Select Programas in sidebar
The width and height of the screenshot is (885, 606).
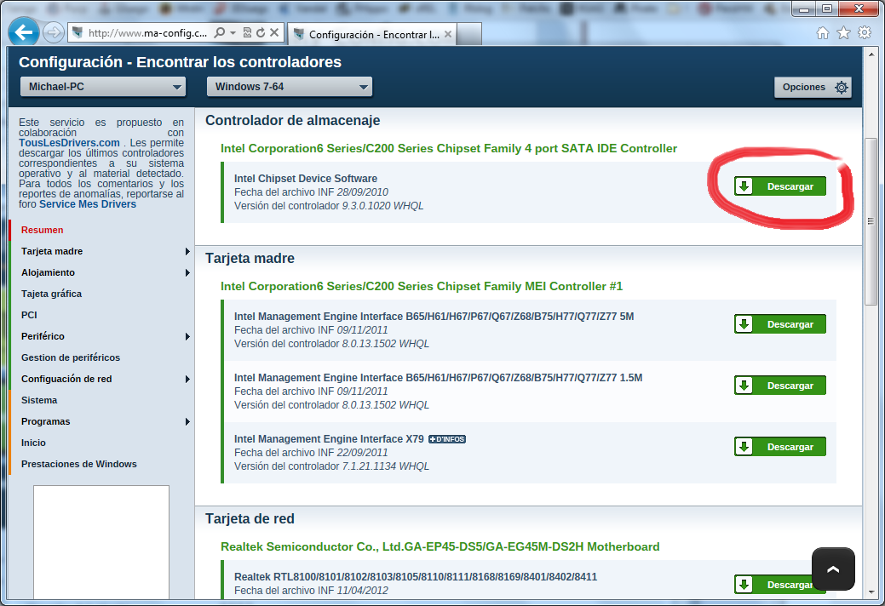(x=46, y=421)
